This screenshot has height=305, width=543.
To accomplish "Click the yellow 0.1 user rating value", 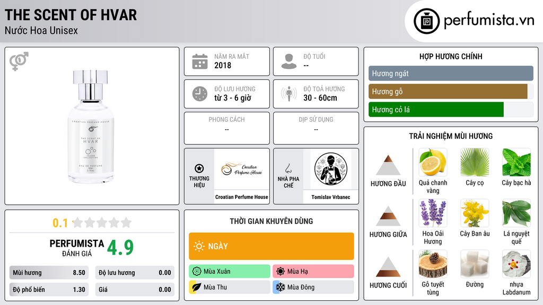I will (x=60, y=223).
